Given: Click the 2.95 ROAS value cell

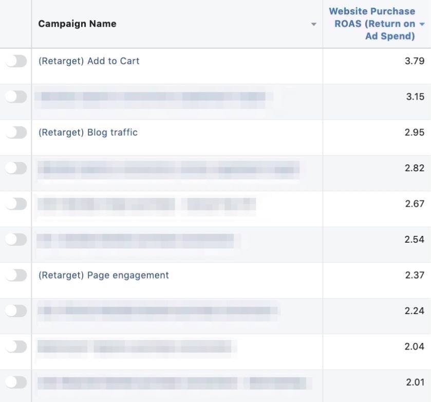Looking at the screenshot, I should [414, 133].
